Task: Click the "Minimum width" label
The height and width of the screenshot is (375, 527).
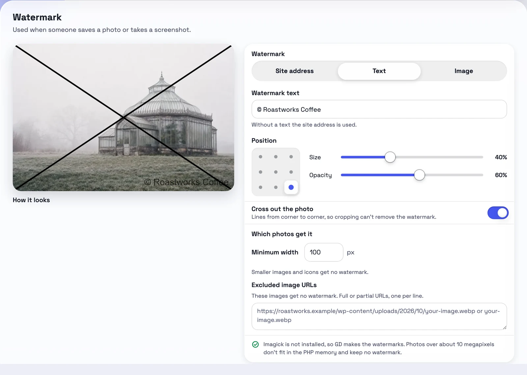Action: [x=275, y=252]
